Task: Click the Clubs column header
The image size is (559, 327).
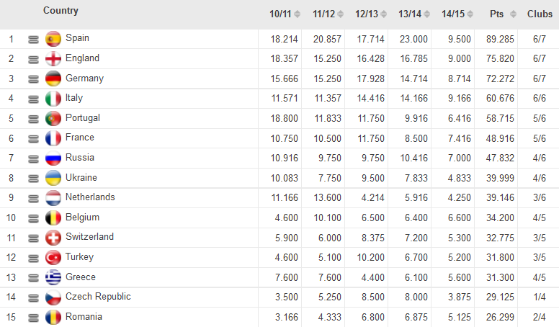Action: (540, 14)
